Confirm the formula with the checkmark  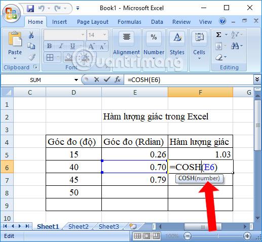tap(107, 79)
